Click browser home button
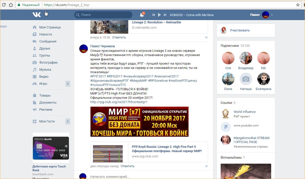Screen dimensions: 305x179 pos(11,5)
